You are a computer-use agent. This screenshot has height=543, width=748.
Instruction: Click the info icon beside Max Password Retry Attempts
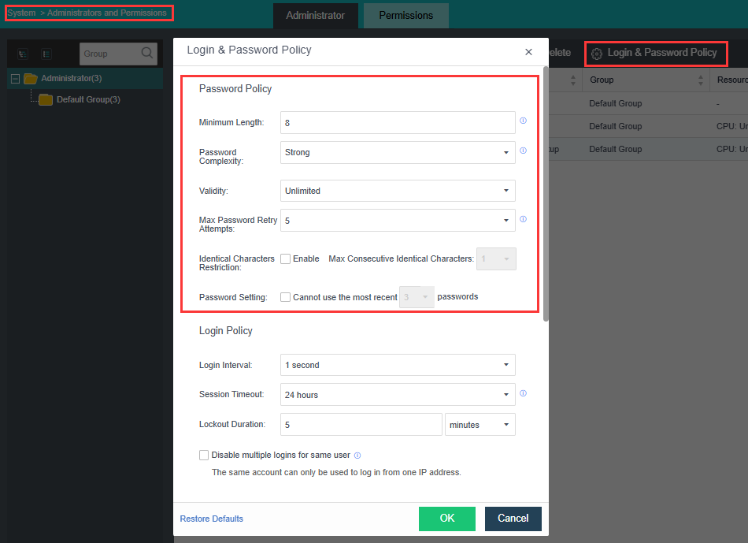point(523,219)
